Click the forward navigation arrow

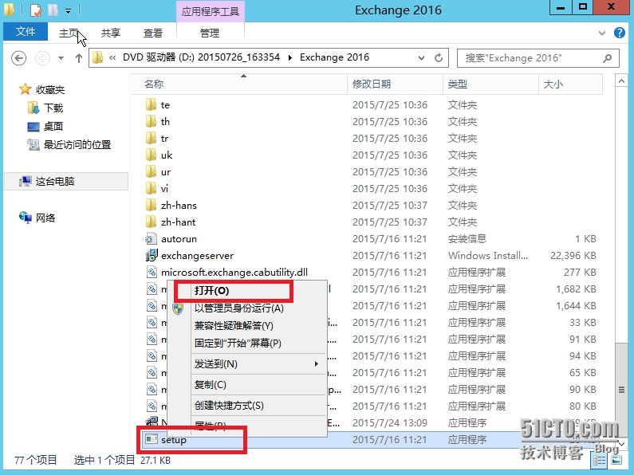(42, 58)
